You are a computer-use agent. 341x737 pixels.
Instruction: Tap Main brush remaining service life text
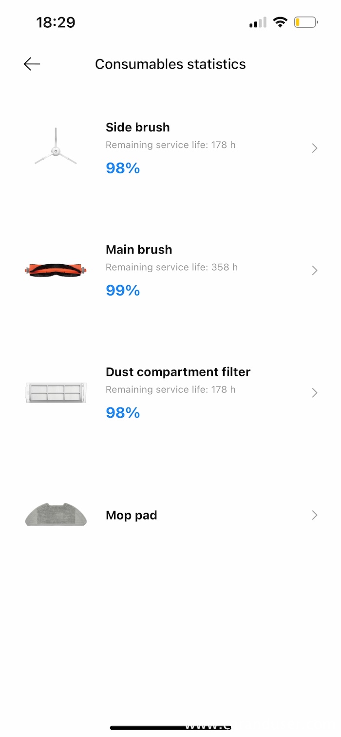click(171, 267)
